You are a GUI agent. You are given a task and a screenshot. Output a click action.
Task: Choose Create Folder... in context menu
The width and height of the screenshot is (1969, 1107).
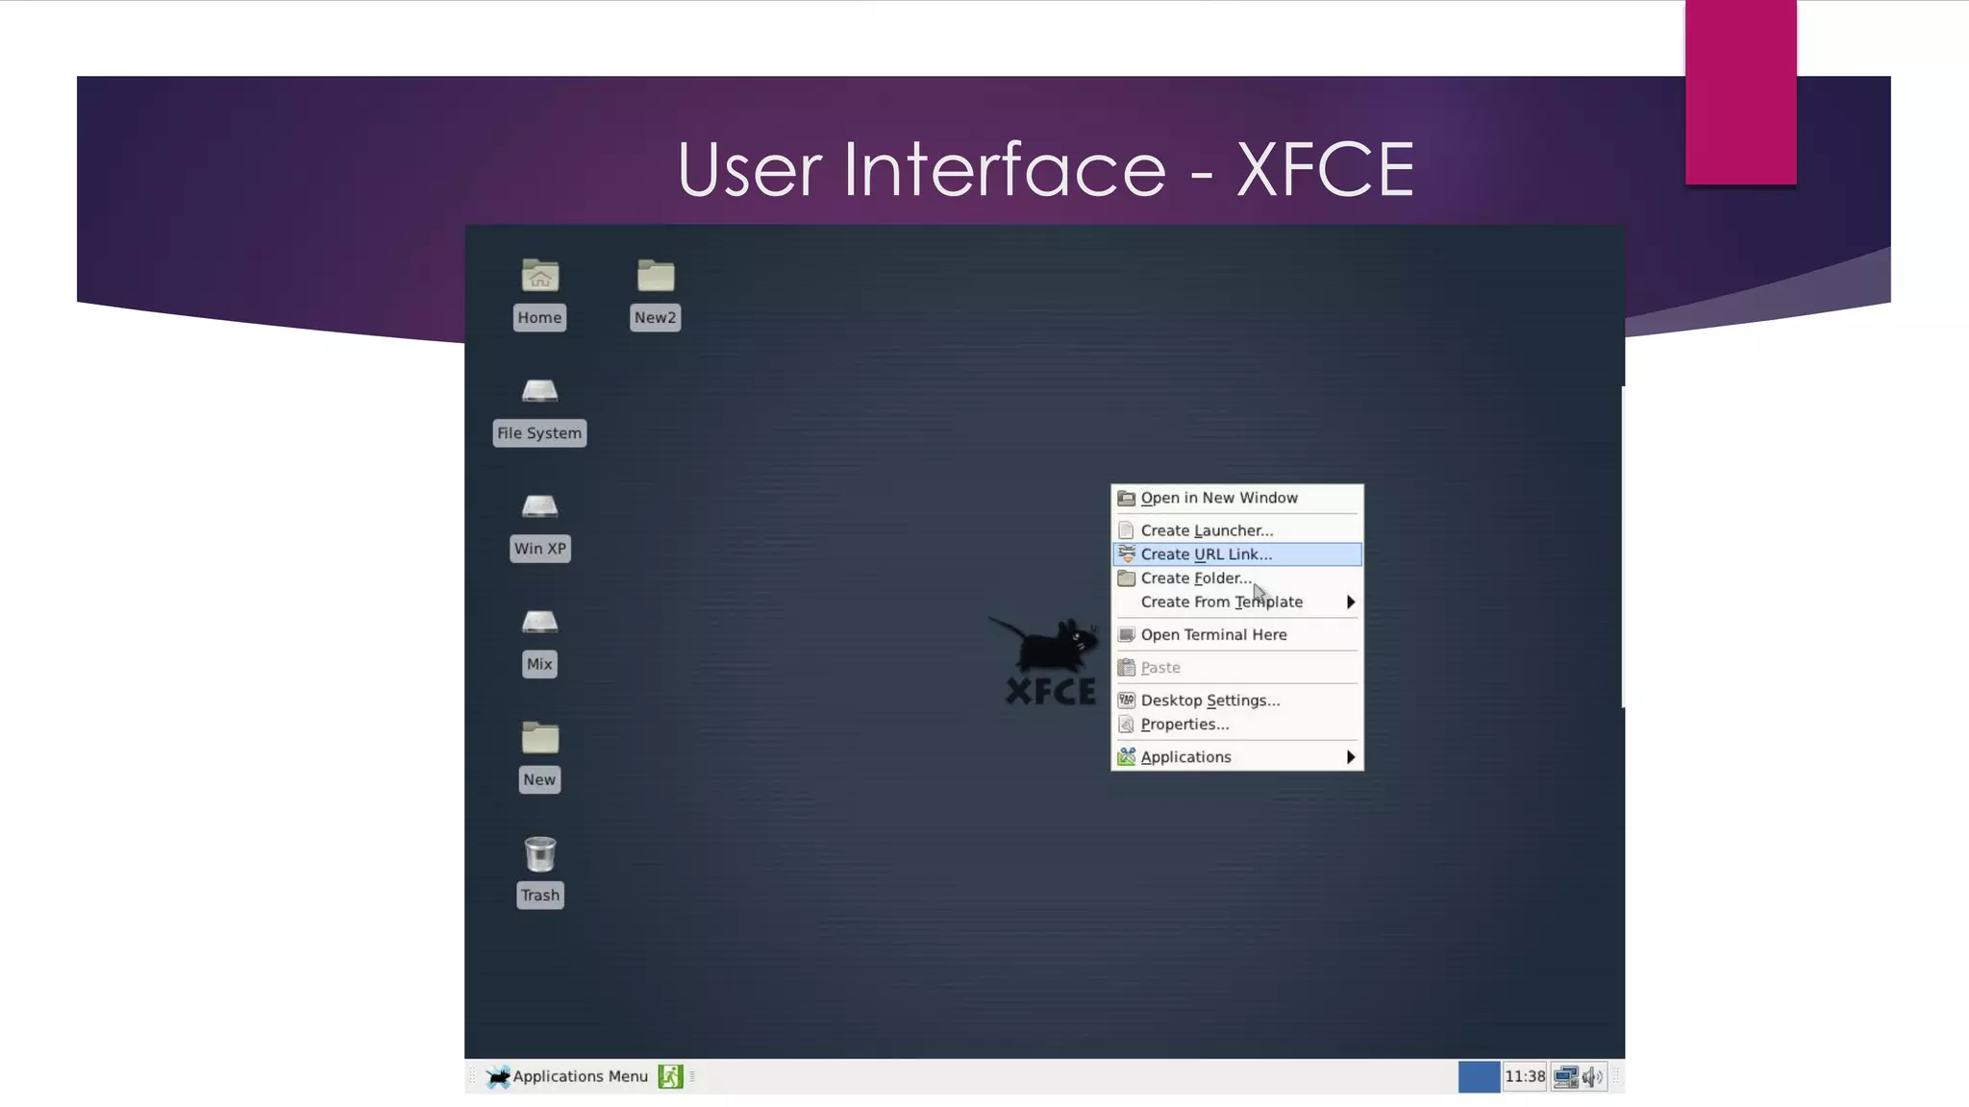(x=1237, y=578)
